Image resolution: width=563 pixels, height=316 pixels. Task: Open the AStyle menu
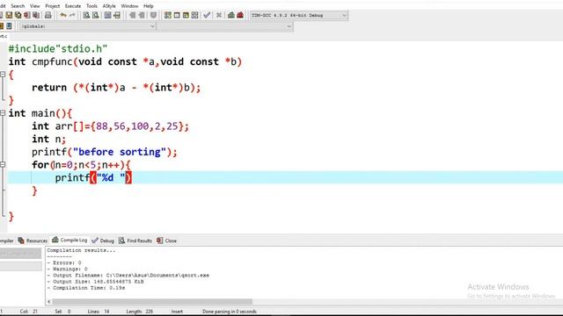click(109, 6)
